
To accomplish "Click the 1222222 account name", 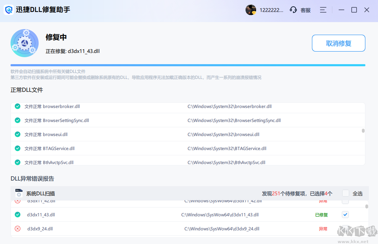I will click(x=272, y=10).
